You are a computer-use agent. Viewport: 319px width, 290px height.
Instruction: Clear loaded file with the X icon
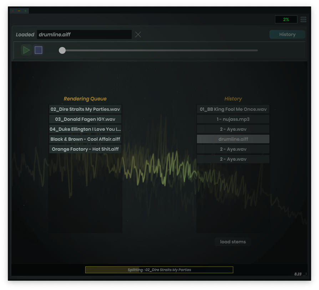[138, 35]
